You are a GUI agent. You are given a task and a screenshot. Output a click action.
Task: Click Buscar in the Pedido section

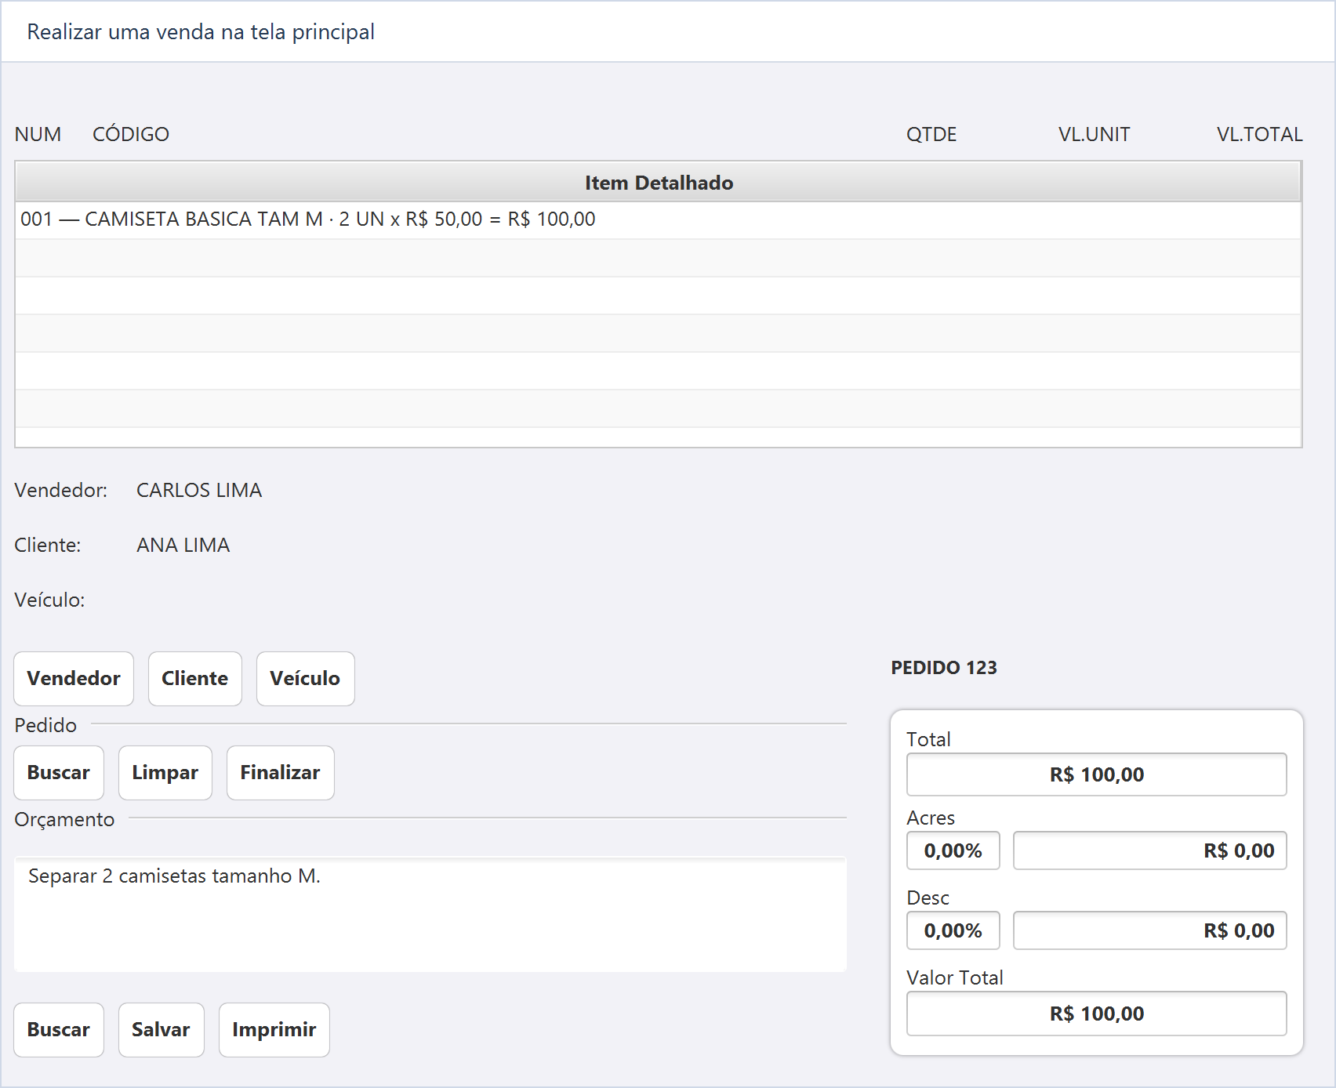click(59, 773)
